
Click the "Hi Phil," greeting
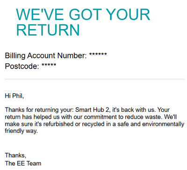click(14, 96)
